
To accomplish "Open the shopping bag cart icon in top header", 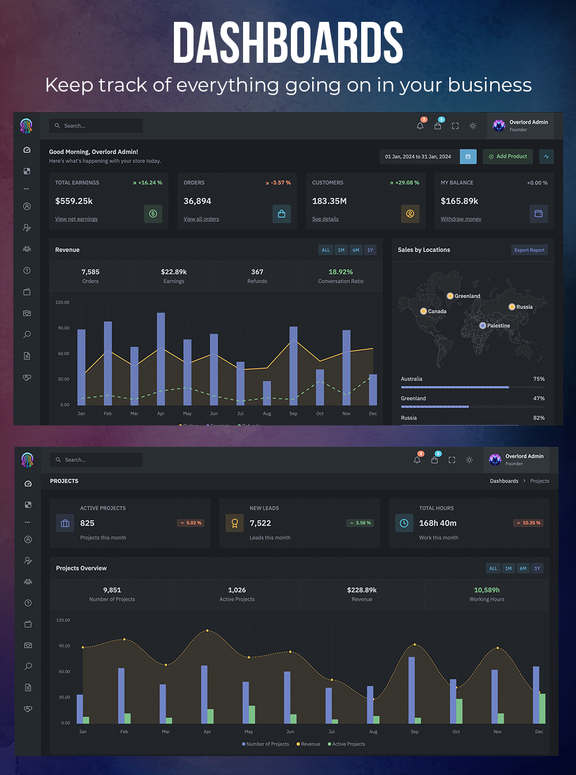I will 438,126.
